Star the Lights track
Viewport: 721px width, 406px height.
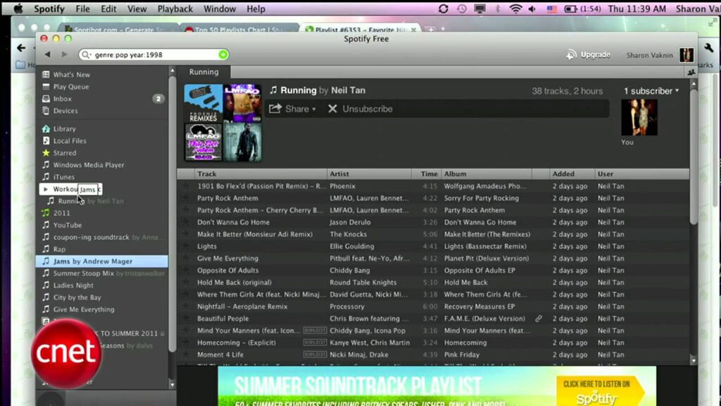pos(186,246)
